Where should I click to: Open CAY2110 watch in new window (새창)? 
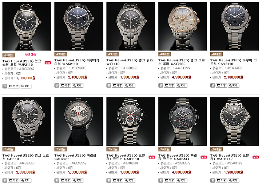221,85
